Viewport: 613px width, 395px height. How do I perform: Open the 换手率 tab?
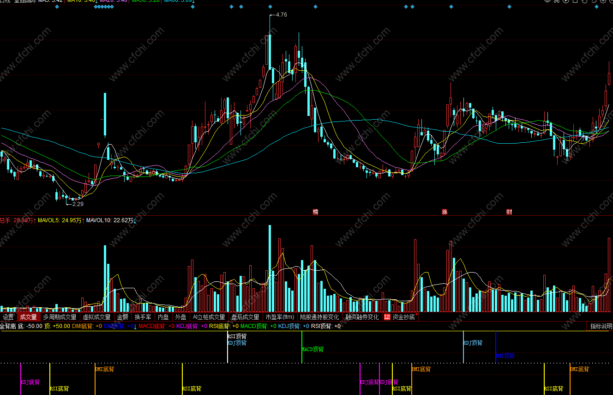143,317
